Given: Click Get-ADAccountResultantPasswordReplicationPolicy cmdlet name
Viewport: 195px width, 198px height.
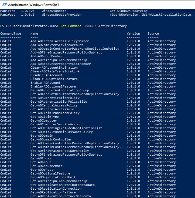Looking at the screenshot, I should [x=75, y=94].
